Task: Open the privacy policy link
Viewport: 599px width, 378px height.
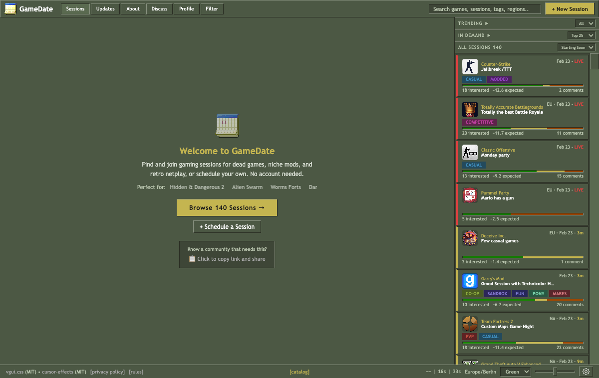Action: tap(107, 372)
